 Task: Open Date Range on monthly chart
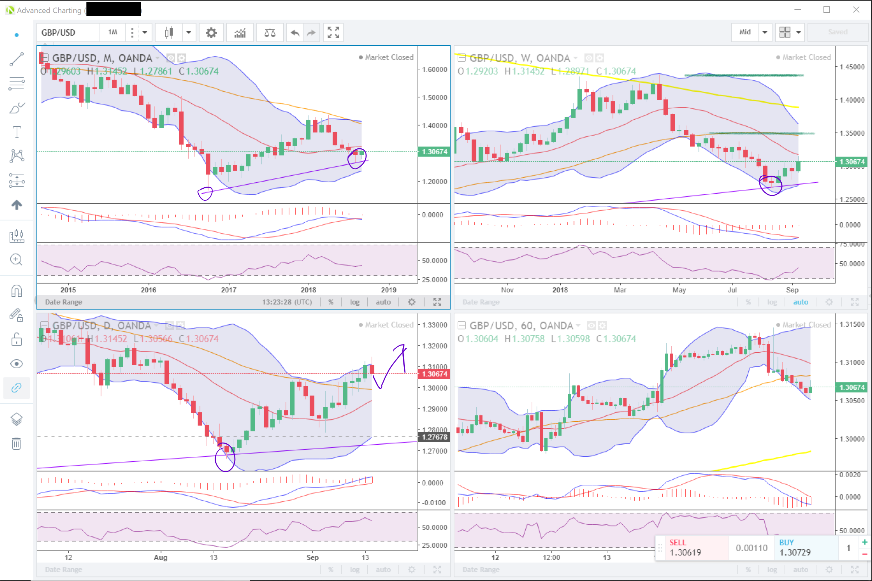point(63,302)
